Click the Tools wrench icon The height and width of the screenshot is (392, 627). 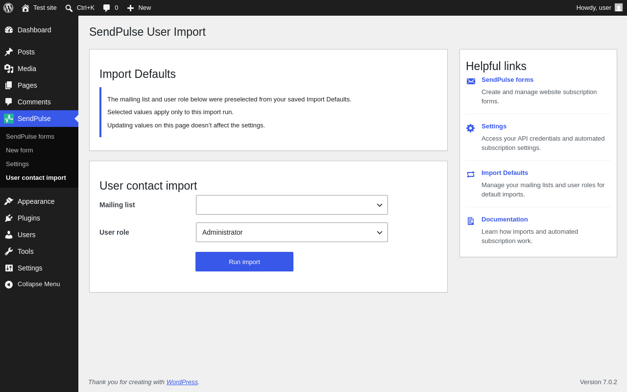[9, 251]
